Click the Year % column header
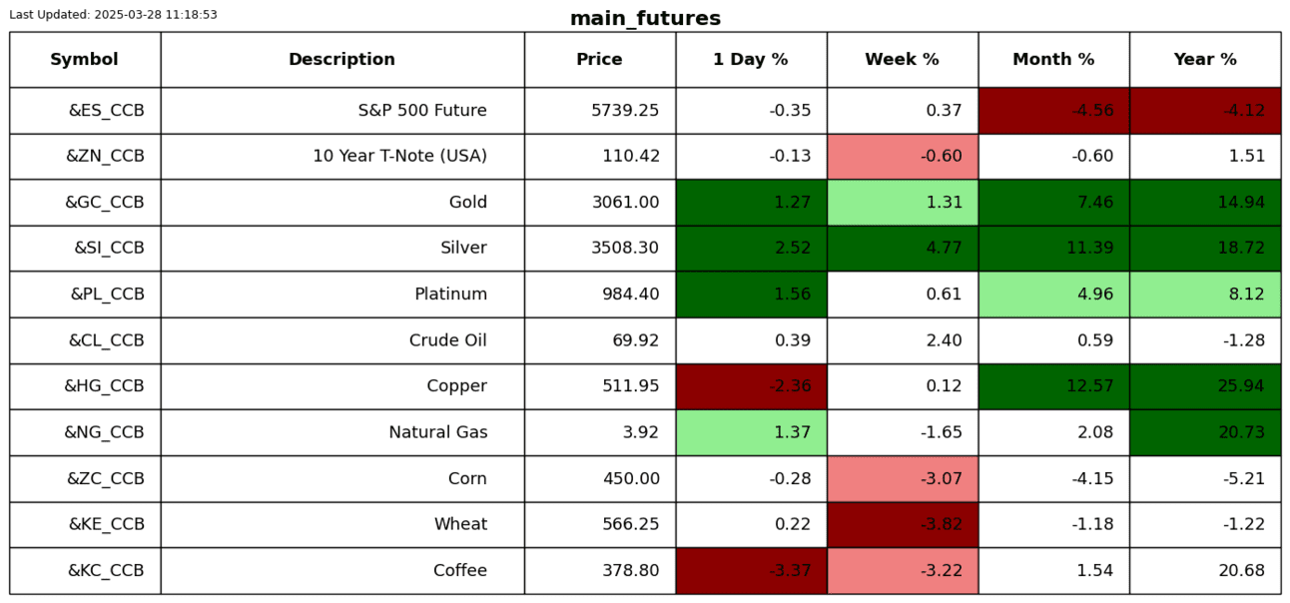 tap(1205, 60)
